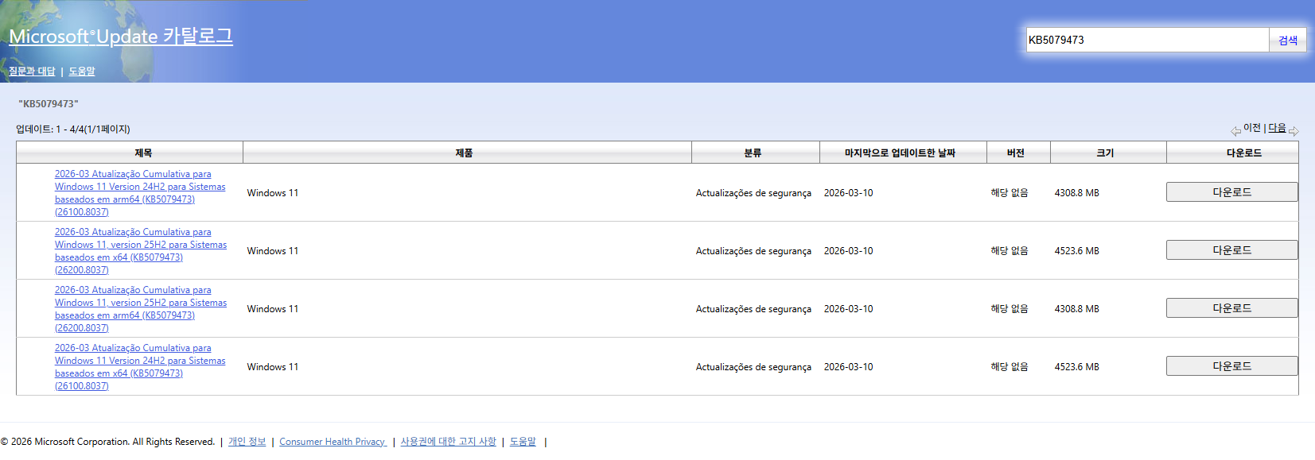Screen dimensions: 1315x460
Task: Click 4308.8 MB size in 24H2 arm64 row
Action: point(1076,193)
